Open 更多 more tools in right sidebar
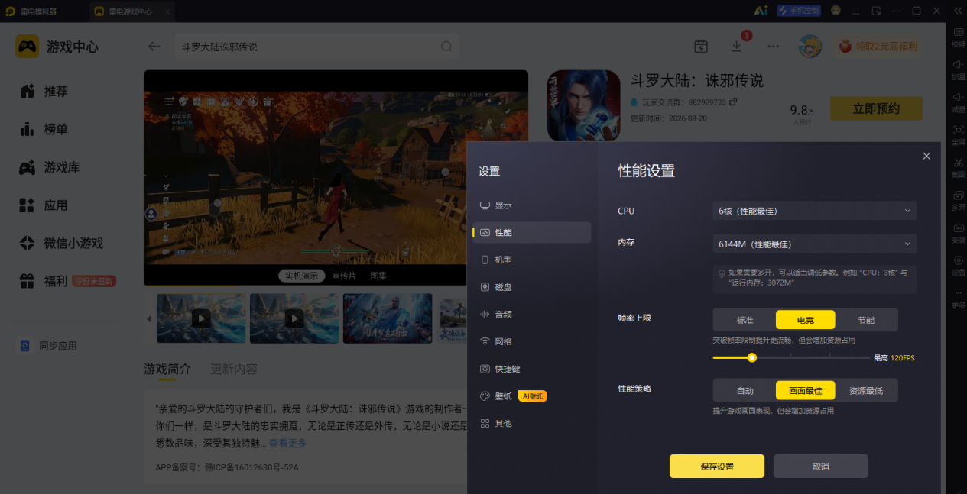This screenshot has width=967, height=494. 958,298
